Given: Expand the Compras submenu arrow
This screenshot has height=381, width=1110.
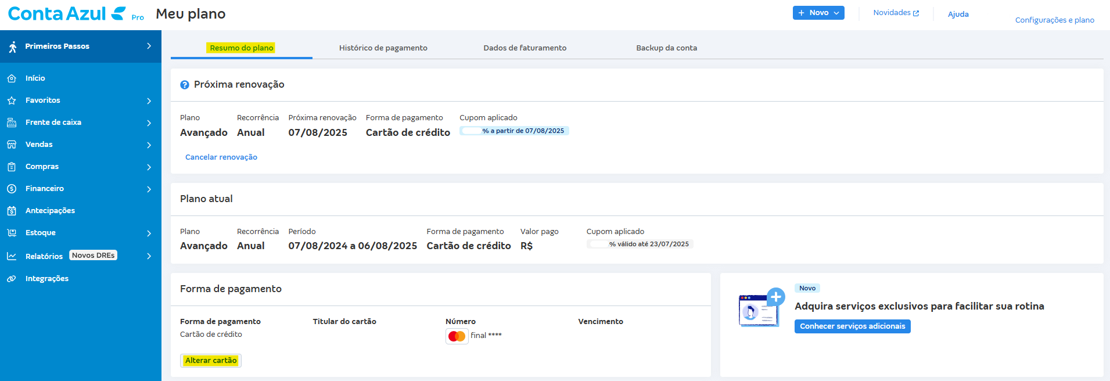Looking at the screenshot, I should [x=149, y=167].
